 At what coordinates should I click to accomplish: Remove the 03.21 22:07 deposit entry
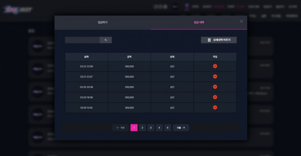pos(215,77)
